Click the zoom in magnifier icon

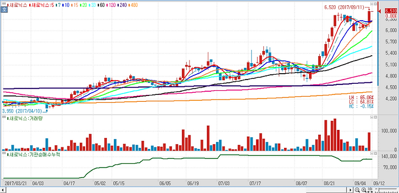(x=364, y=190)
